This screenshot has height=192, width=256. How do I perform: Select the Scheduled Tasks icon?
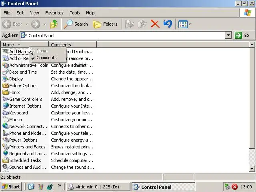click(x=5, y=160)
